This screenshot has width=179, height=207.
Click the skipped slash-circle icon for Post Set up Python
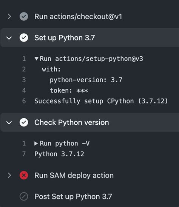24,196
